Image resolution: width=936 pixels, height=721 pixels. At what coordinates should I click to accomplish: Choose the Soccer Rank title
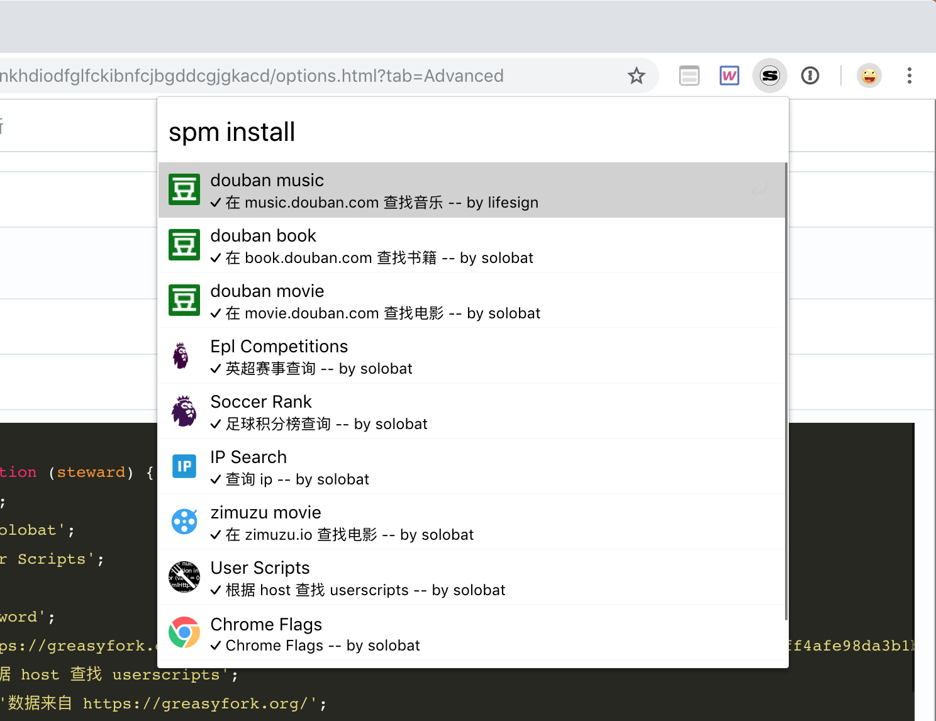coord(261,402)
